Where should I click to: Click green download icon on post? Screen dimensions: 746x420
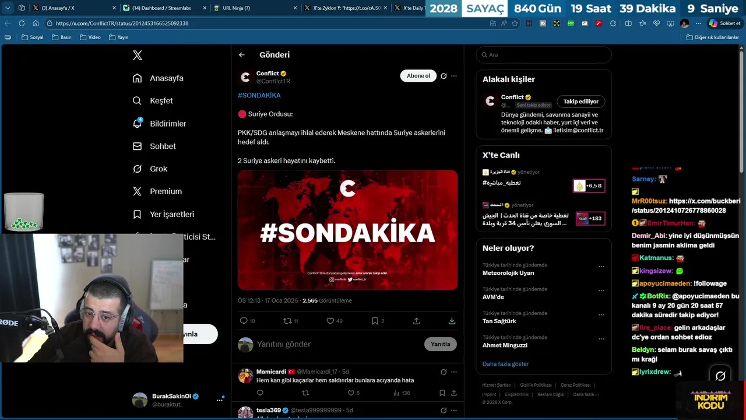[x=452, y=321]
